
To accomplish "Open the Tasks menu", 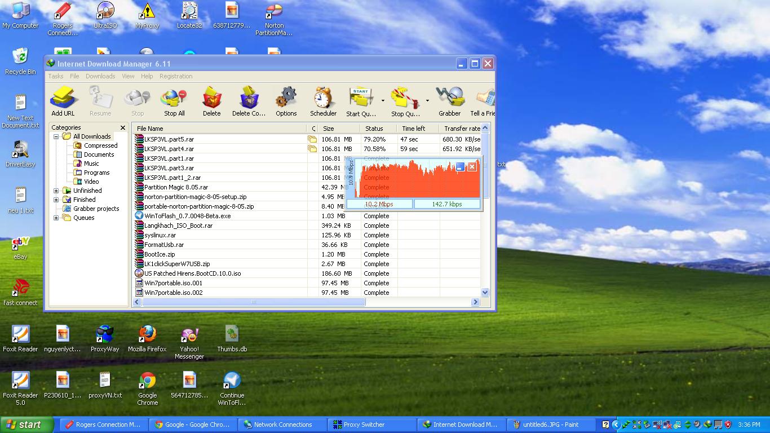I will tap(56, 76).
